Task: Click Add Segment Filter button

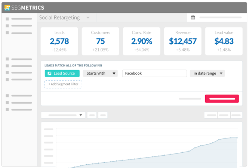Action: pyautogui.click(x=63, y=84)
